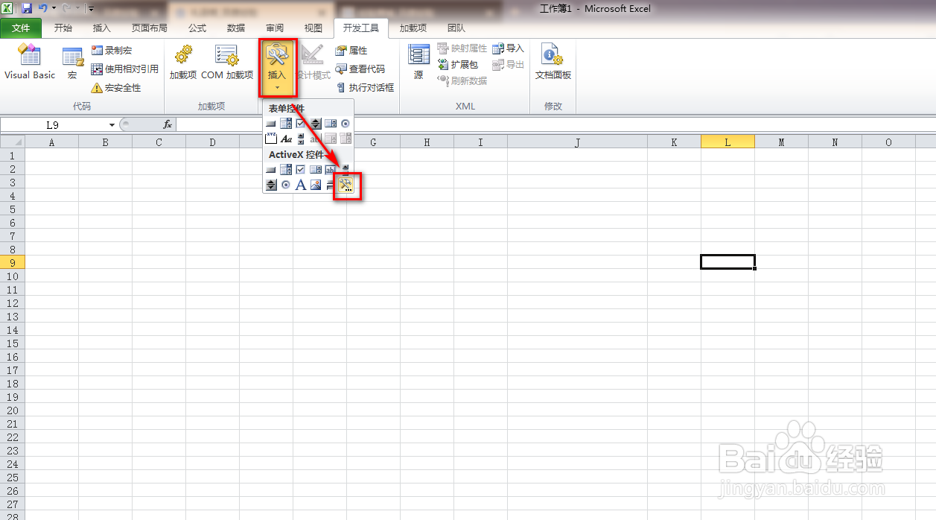
Task: Pick the Form Controls combo box
Action: click(286, 124)
